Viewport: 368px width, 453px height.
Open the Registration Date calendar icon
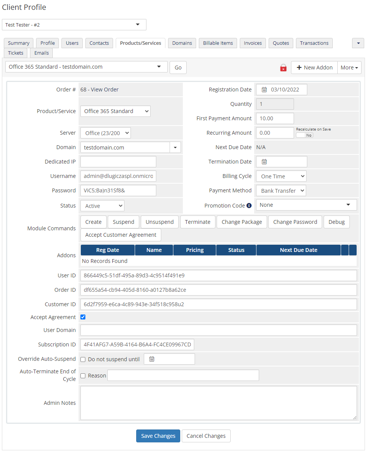[264, 90]
